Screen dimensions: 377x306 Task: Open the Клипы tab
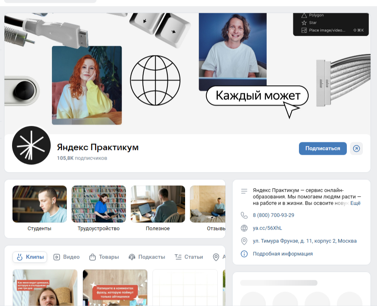(30, 257)
